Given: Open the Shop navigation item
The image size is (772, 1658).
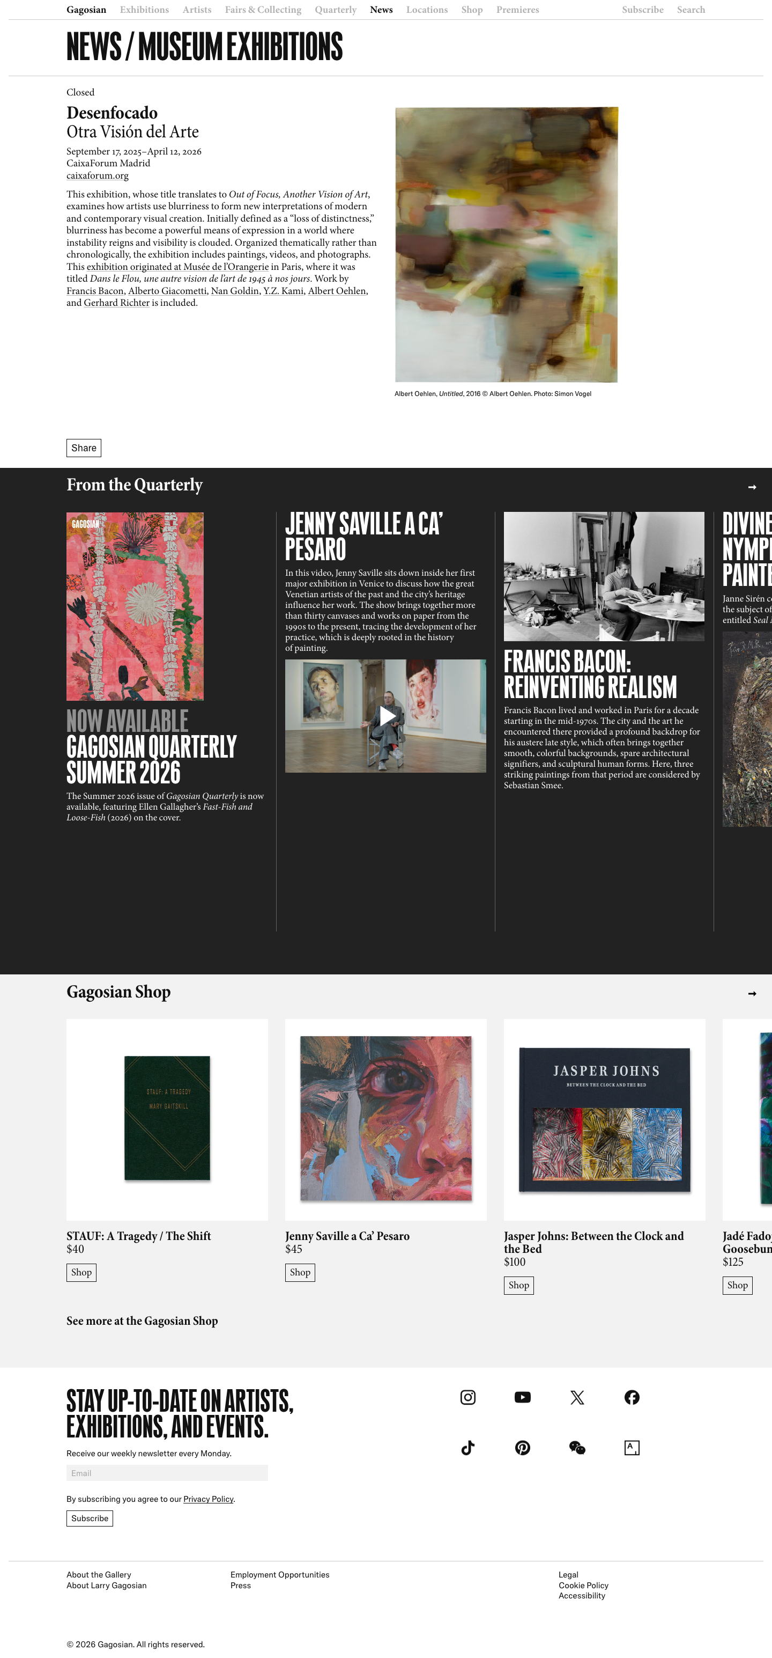Looking at the screenshot, I should pos(472,10).
